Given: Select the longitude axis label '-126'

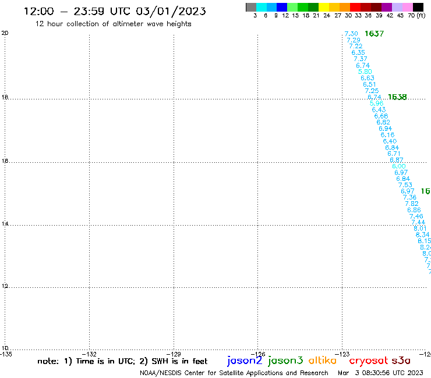Looking at the screenshot, I should coord(258,354).
